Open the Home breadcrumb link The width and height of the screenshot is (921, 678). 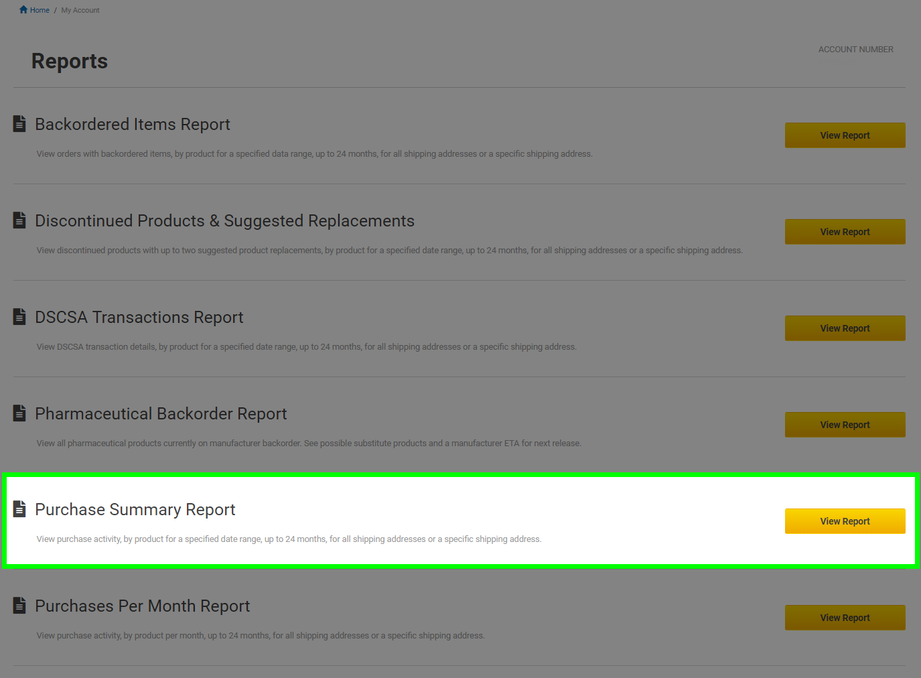(x=40, y=10)
